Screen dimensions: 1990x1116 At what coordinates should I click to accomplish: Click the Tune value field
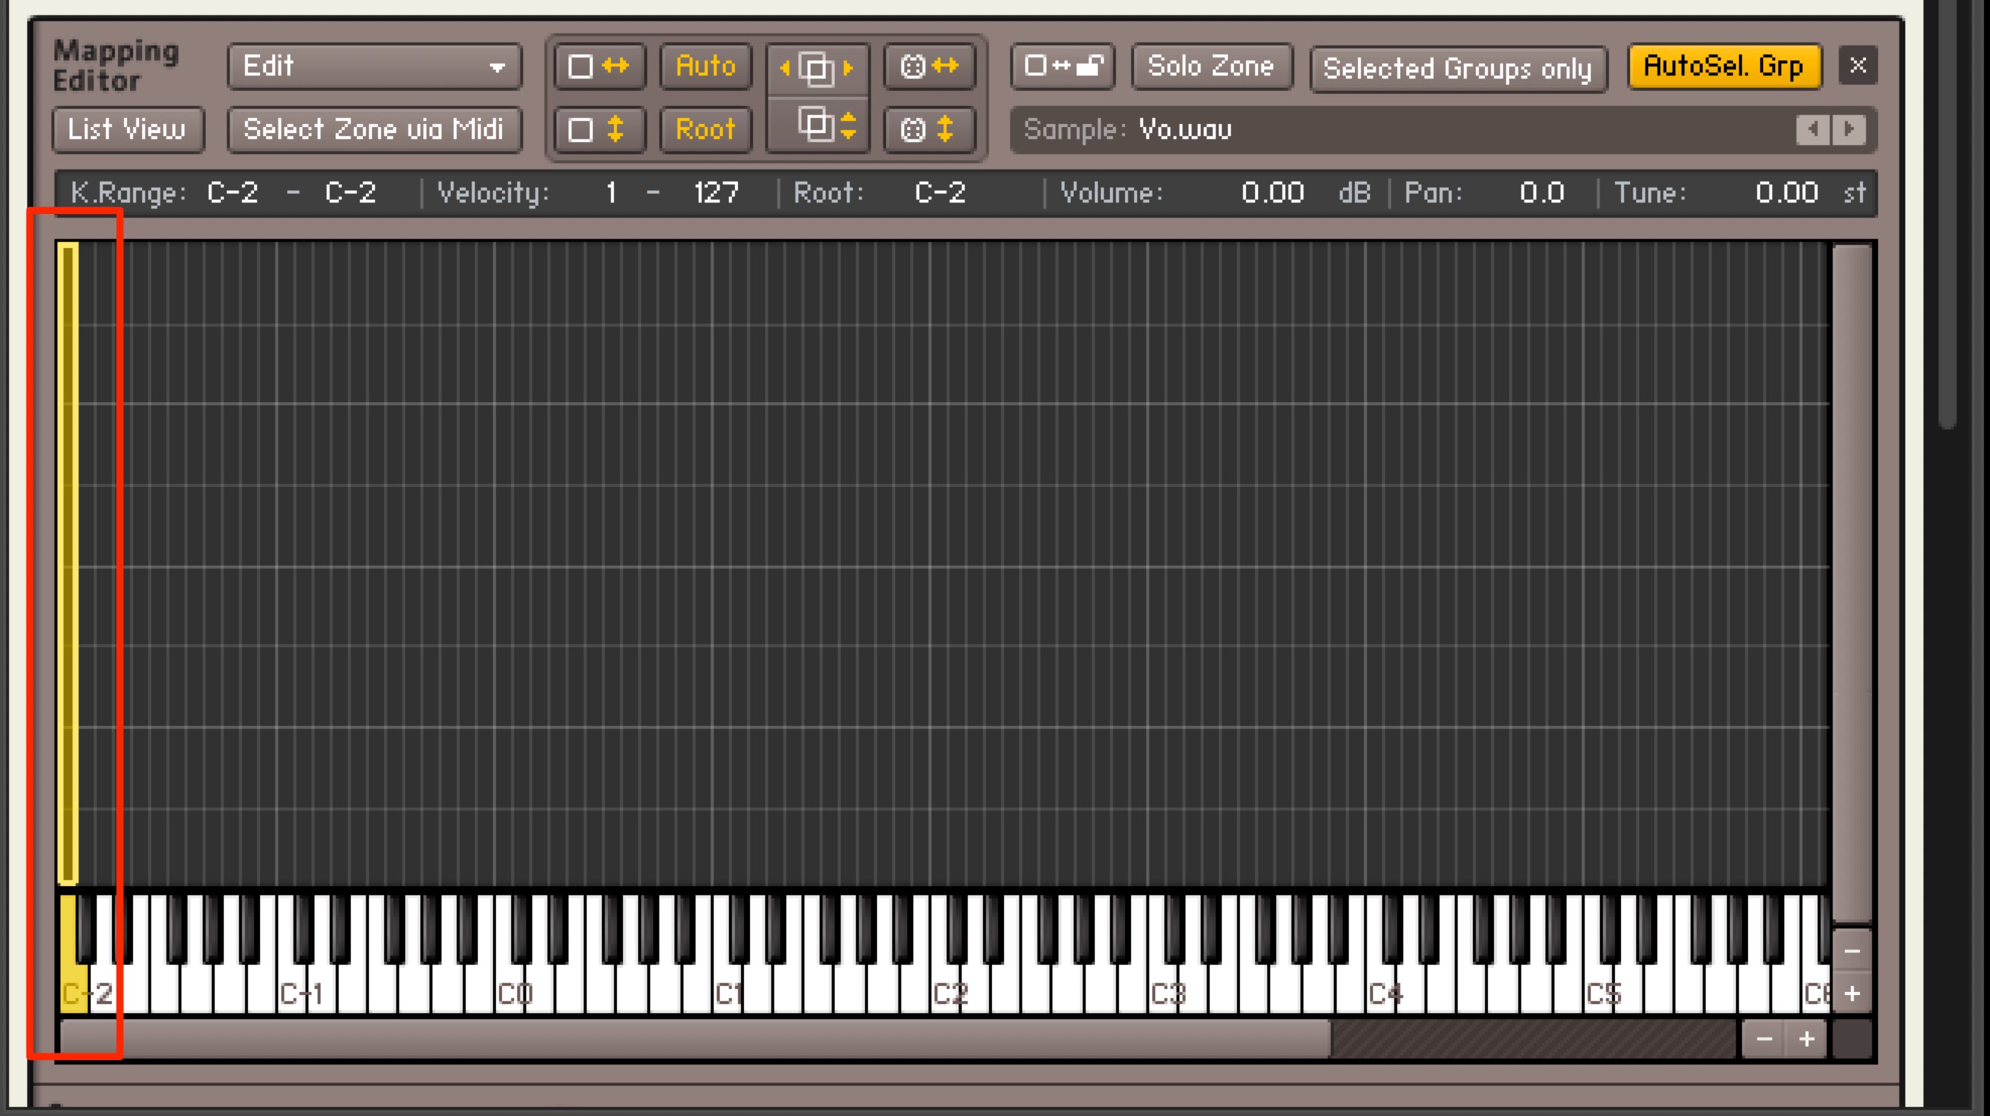pyautogui.click(x=1786, y=192)
